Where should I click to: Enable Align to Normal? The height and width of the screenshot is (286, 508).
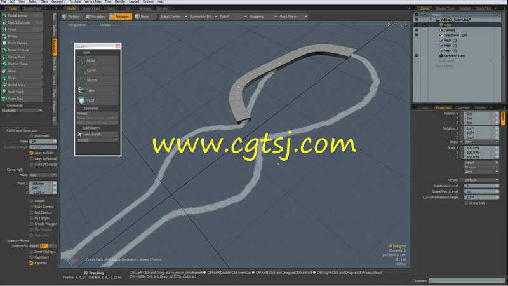pyautogui.click(x=31, y=158)
